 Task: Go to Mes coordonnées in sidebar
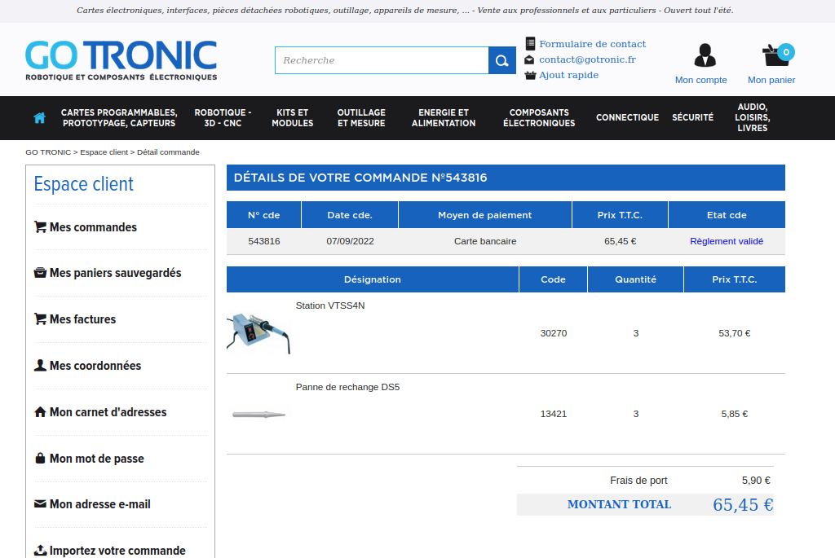[x=95, y=366]
